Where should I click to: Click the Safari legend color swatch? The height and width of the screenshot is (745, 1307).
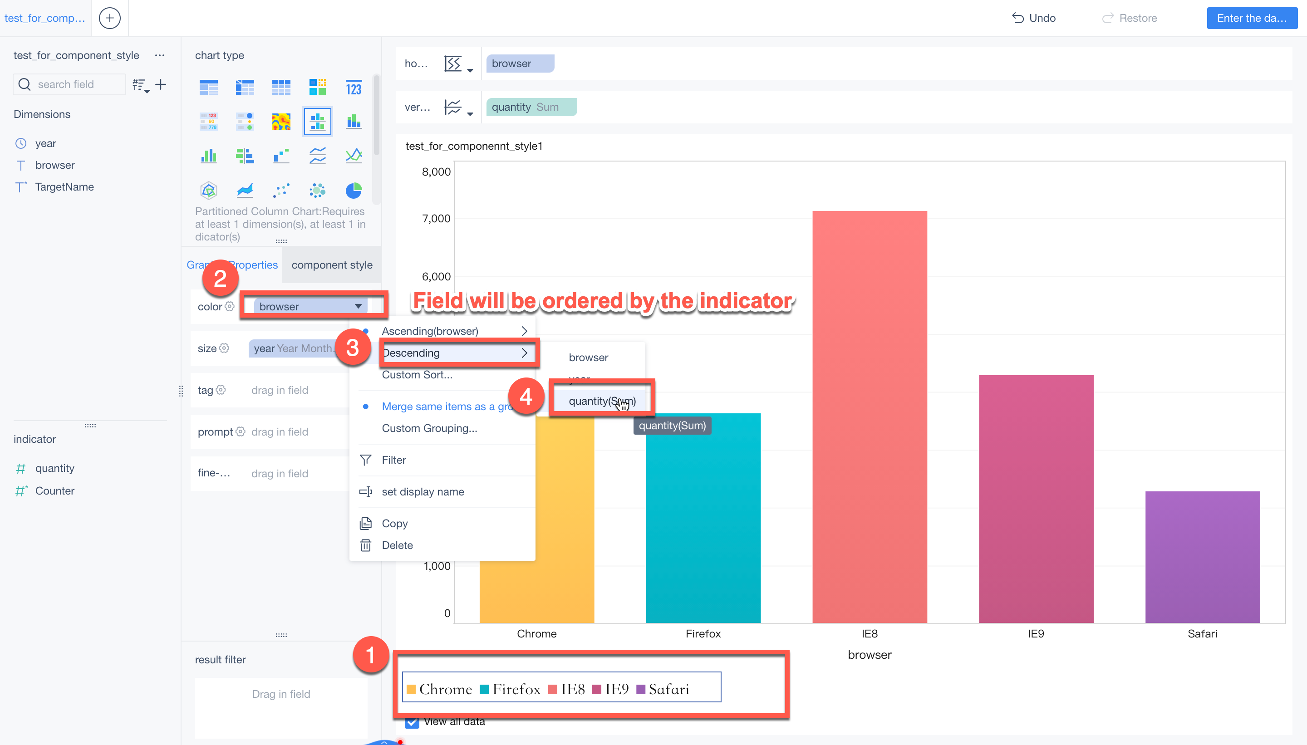pyautogui.click(x=640, y=689)
